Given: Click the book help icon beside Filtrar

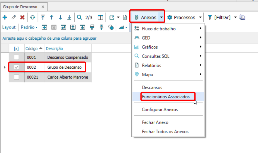Looking at the screenshot, I should (242, 17).
